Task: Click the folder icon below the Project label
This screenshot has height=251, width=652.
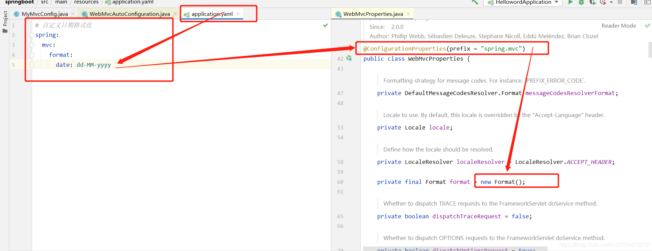Action: tap(5, 31)
